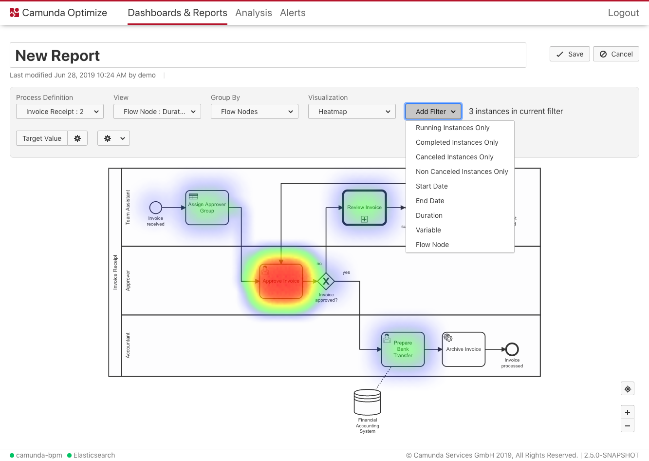Switch to the Alerts tab
The width and height of the screenshot is (649, 461).
(x=293, y=13)
